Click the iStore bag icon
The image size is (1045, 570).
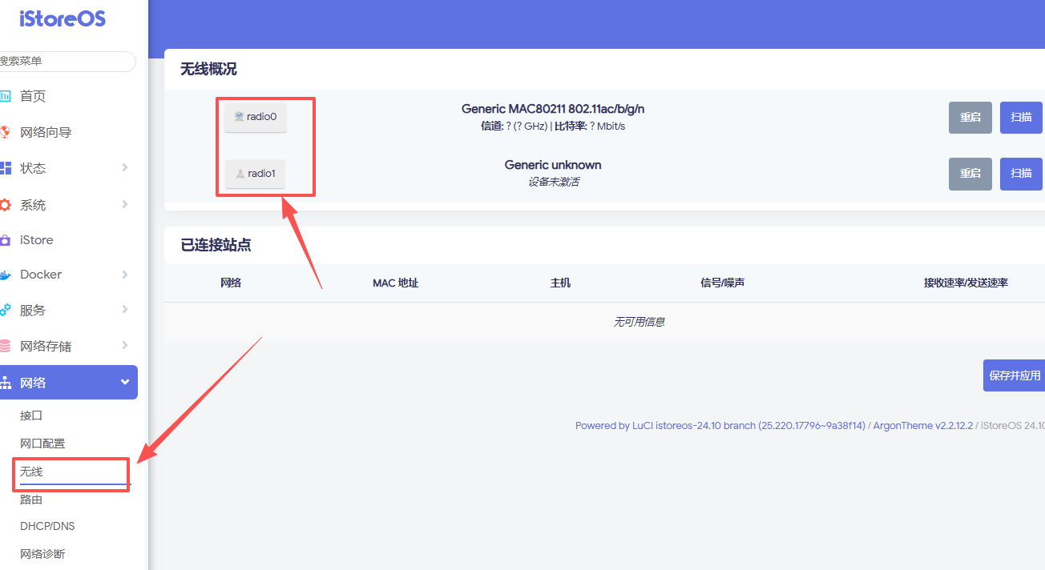[x=5, y=240]
